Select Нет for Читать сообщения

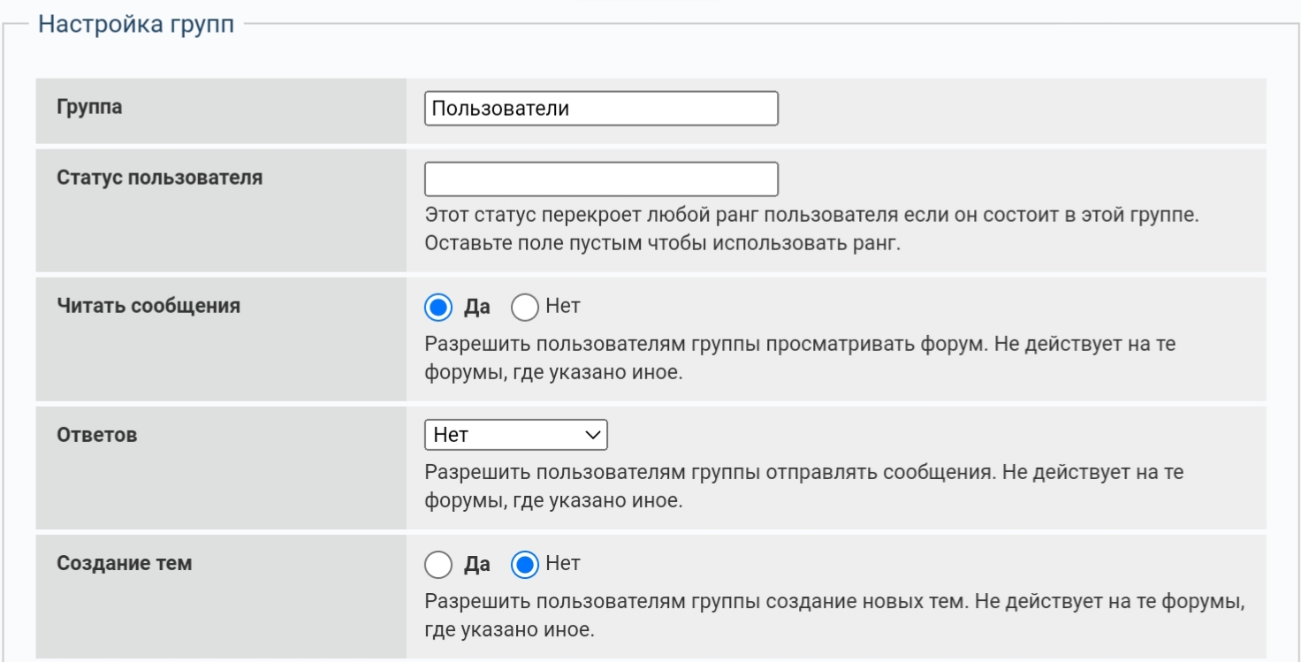coord(525,308)
